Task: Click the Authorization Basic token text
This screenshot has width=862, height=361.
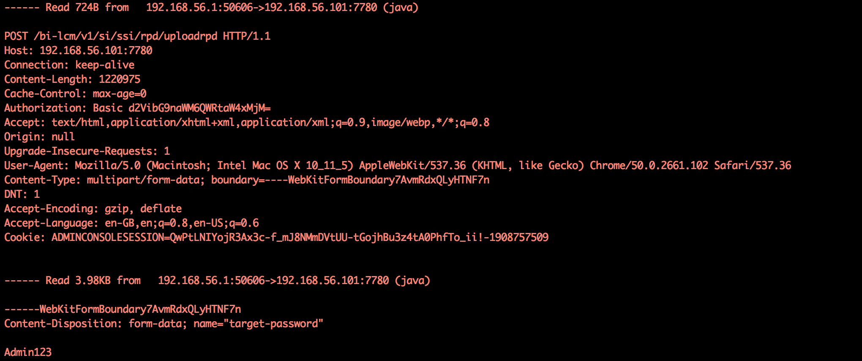Action: coord(199,108)
